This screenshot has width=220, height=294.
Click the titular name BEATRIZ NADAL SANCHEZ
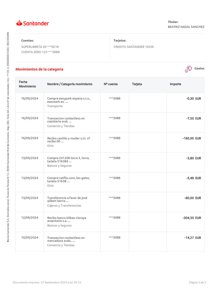186,27
